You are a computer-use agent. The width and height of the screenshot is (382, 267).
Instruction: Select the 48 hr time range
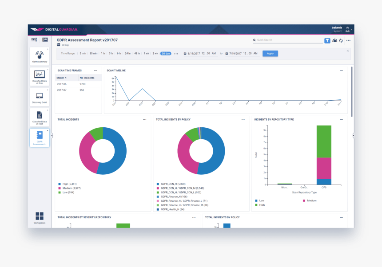coord(137,54)
